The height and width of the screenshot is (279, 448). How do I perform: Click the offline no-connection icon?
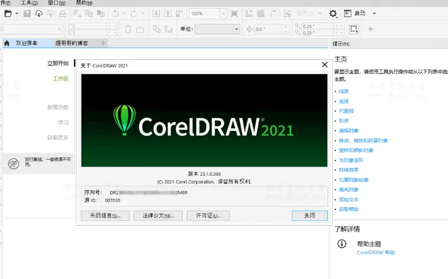[x=13, y=164]
